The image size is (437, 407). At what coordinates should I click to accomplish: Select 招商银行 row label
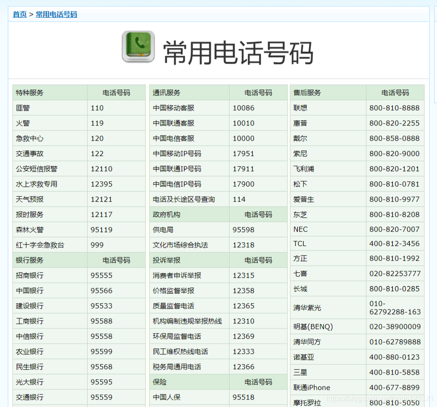pyautogui.click(x=30, y=275)
